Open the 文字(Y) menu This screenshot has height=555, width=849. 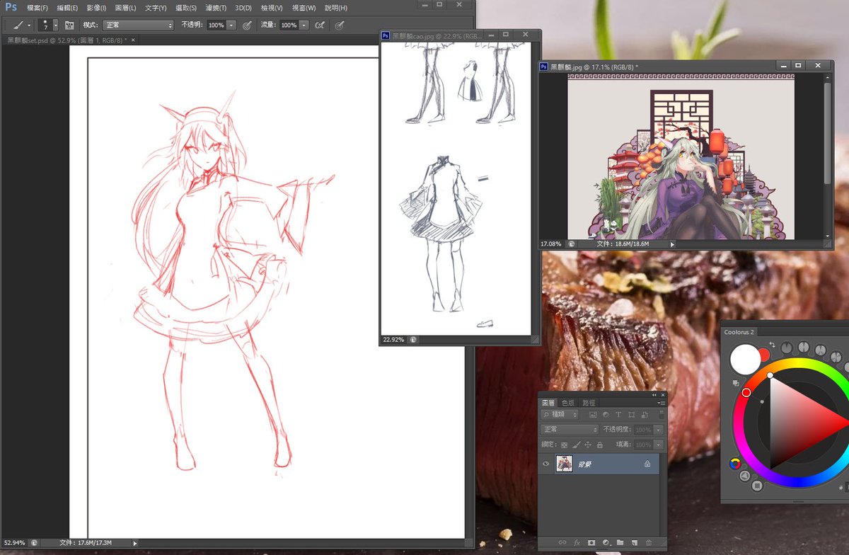point(156,8)
